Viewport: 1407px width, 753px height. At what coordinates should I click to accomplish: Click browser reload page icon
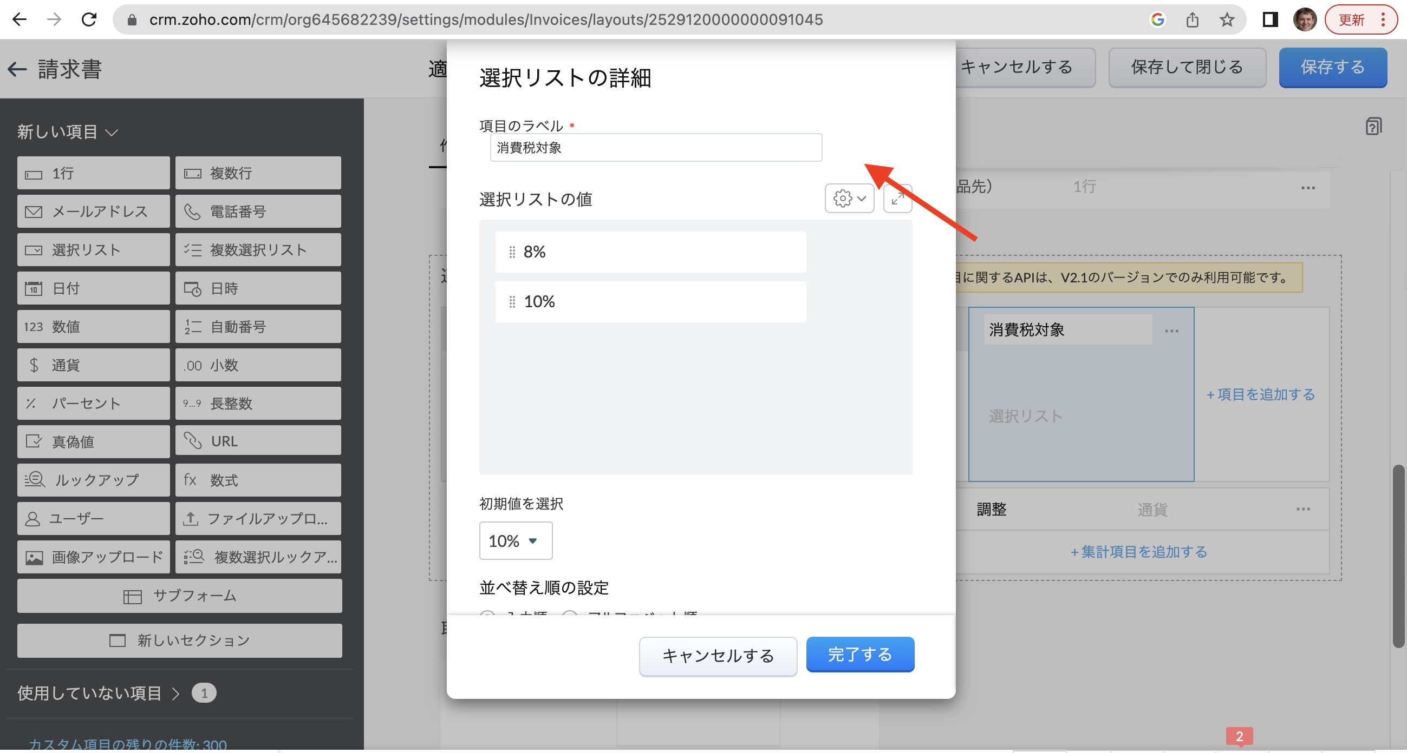tap(89, 19)
